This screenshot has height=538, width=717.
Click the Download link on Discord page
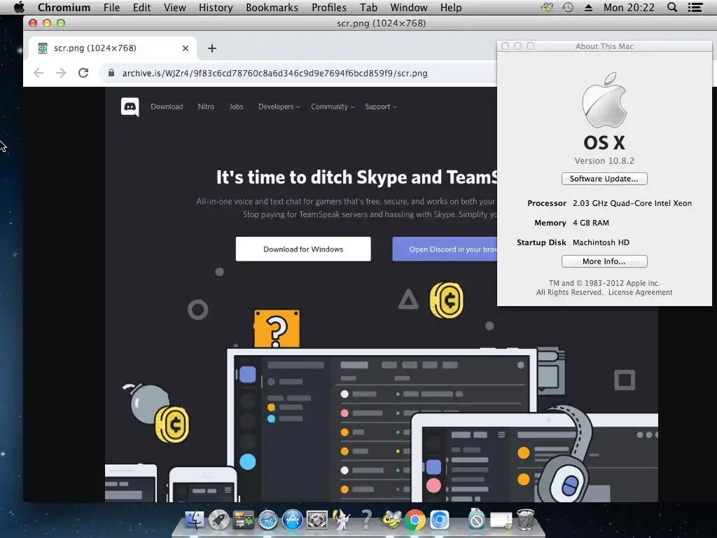[x=167, y=106]
